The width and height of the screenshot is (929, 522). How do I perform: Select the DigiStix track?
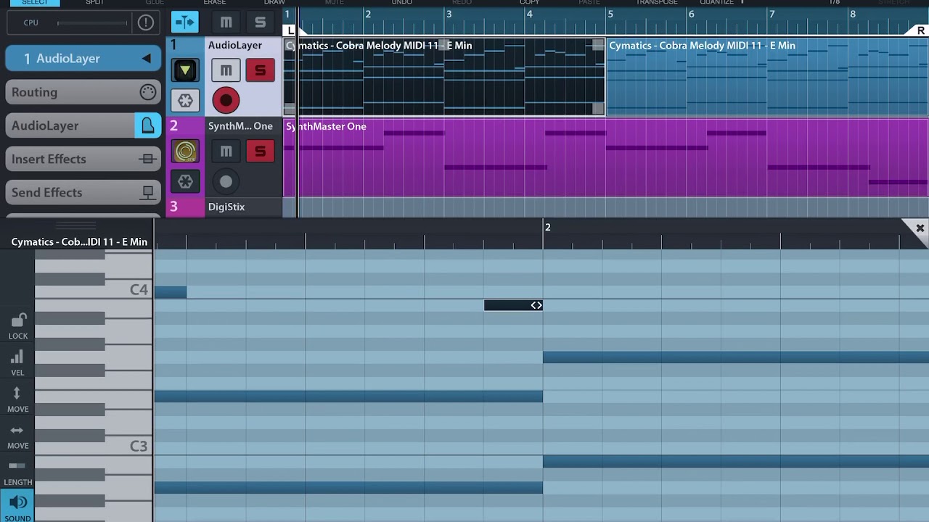[226, 207]
